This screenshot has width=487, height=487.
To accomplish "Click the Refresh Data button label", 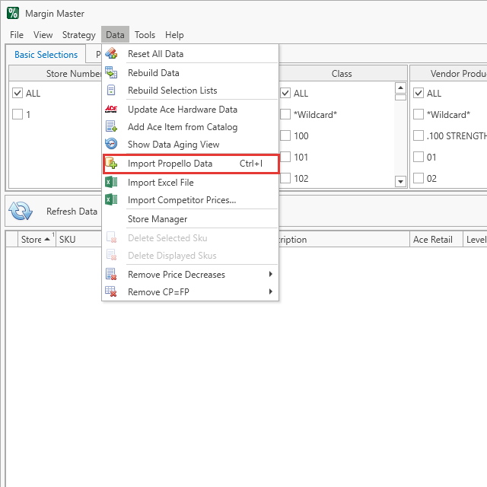I will pyautogui.click(x=72, y=212).
